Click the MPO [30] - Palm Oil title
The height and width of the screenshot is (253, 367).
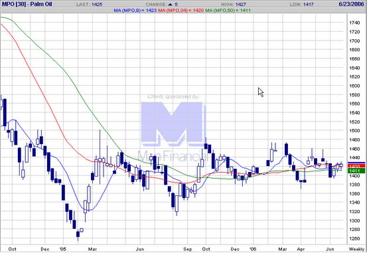27,4
